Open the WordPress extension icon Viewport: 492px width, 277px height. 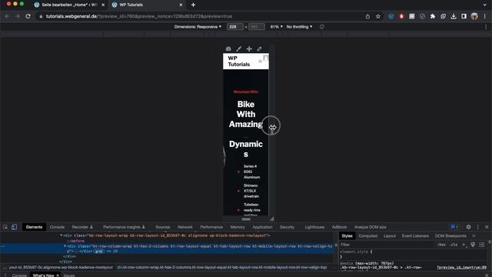(x=391, y=16)
